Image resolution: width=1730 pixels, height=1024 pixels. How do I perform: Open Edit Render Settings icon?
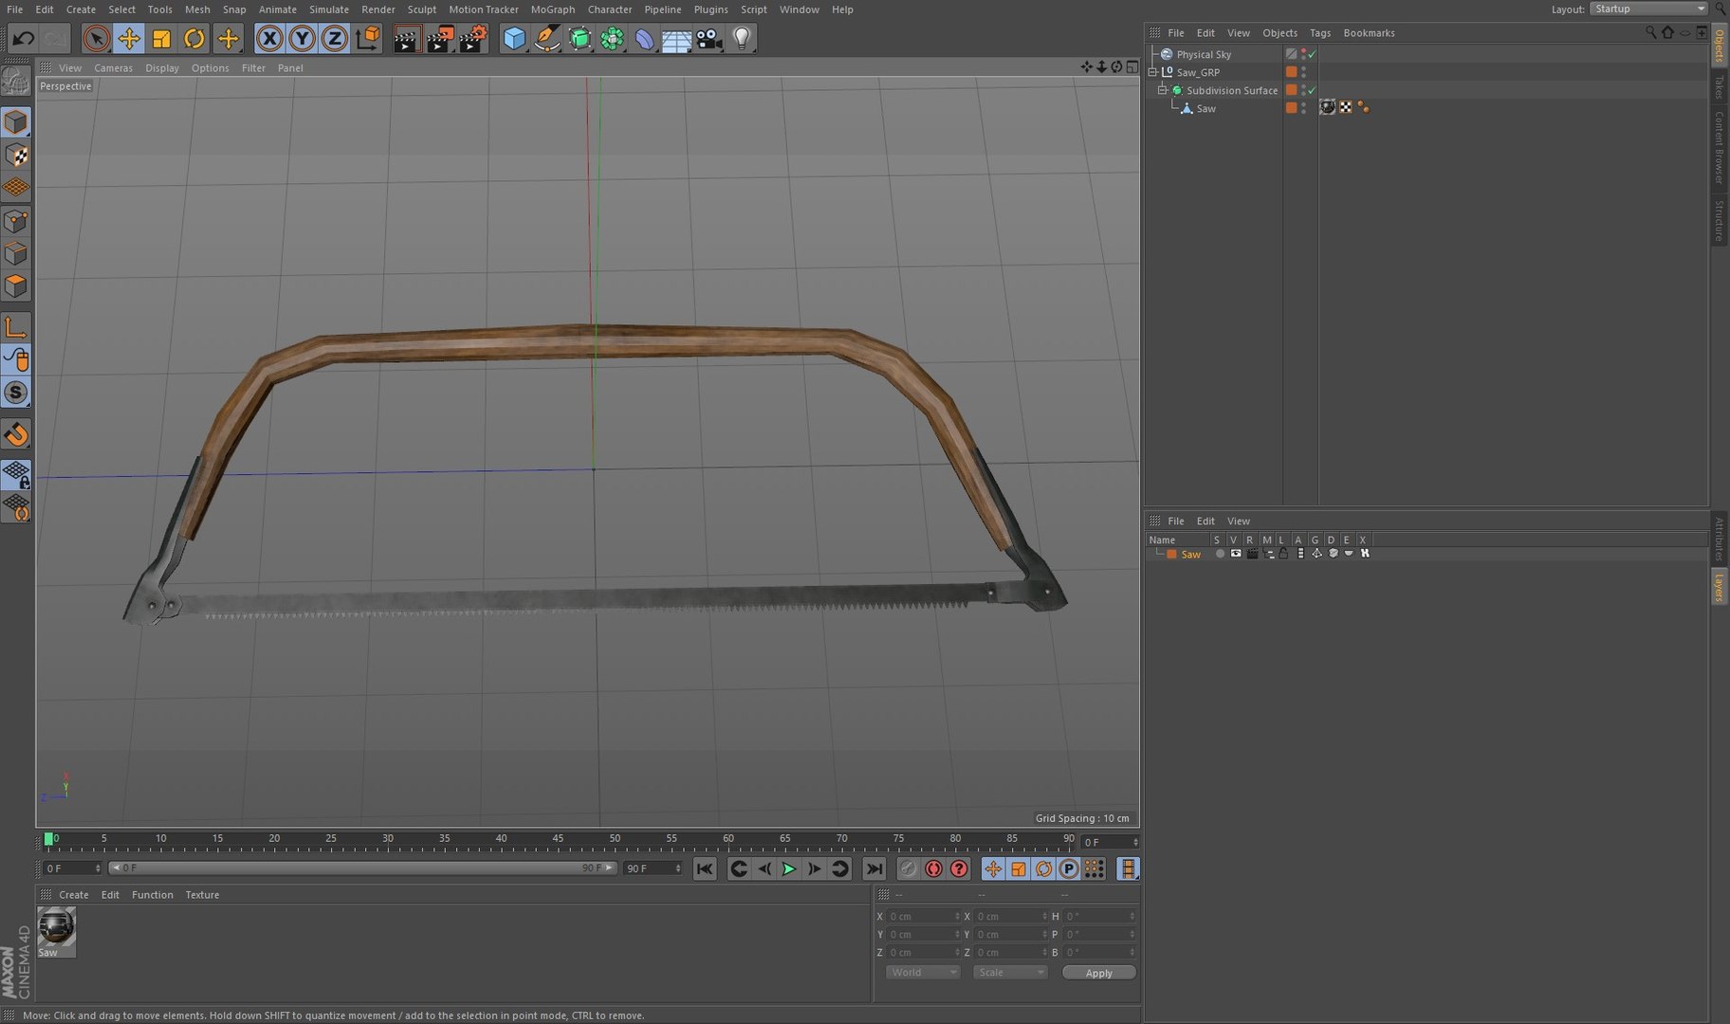click(x=472, y=39)
